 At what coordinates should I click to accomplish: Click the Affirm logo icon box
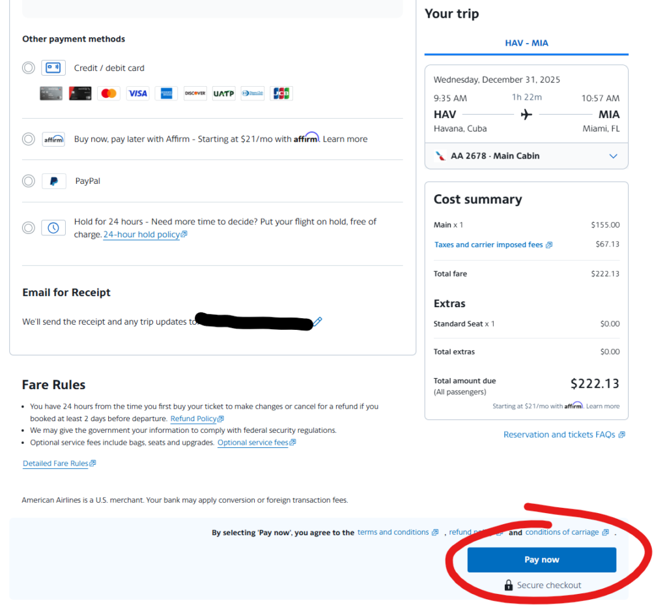53,139
